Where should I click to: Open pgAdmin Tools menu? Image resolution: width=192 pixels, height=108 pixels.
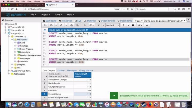(x=58, y=15)
